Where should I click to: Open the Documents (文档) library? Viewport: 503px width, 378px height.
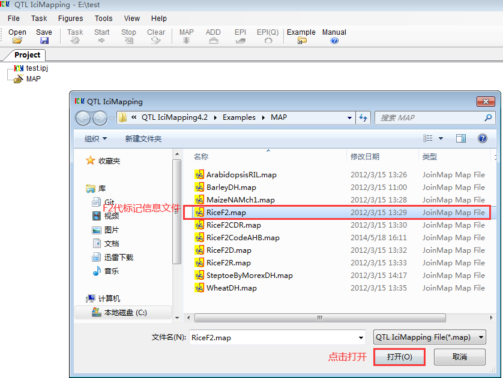coord(106,244)
